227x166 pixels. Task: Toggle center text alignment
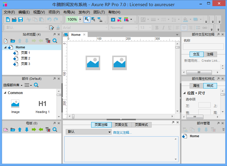pyautogui.click(x=184, y=28)
